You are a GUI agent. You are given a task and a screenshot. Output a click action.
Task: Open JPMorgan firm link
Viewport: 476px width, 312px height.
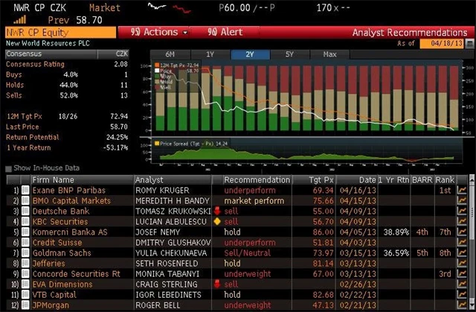click(x=51, y=305)
